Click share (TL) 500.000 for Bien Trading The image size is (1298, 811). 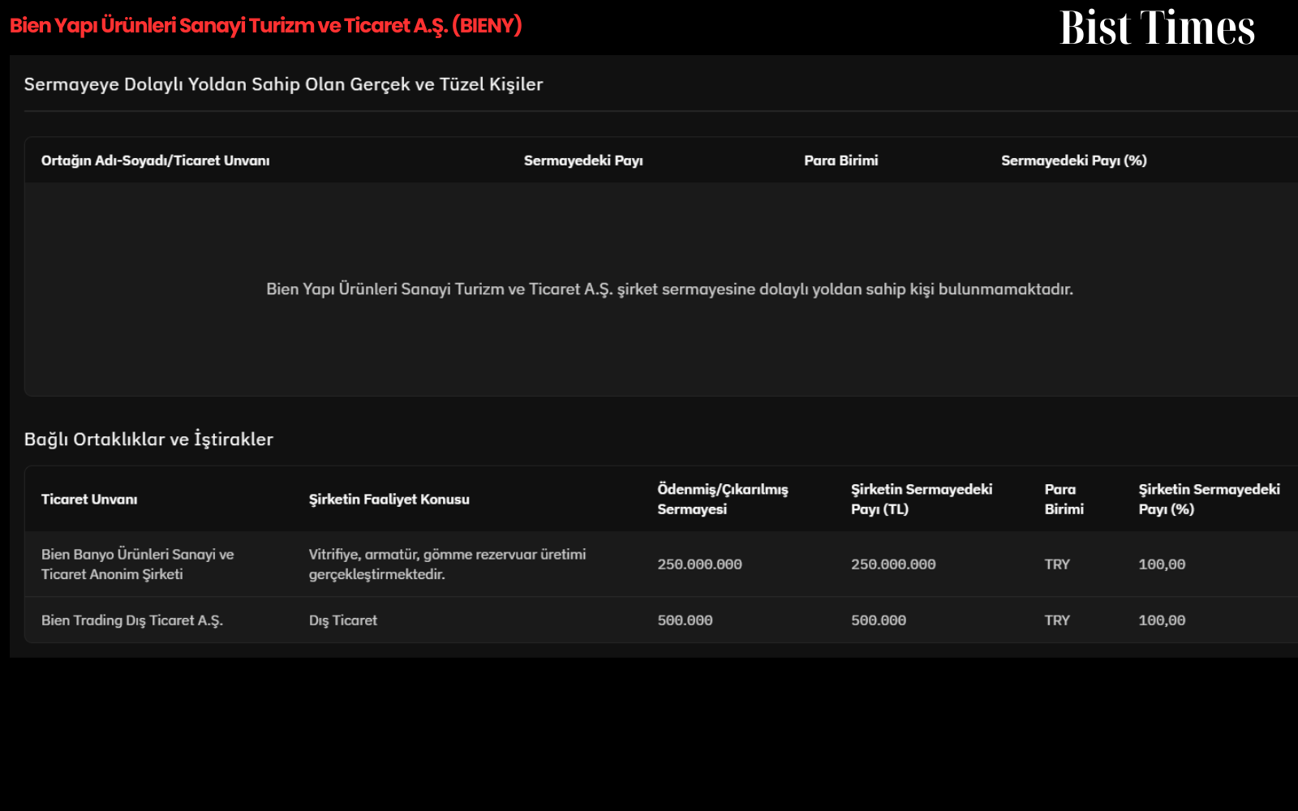tap(879, 620)
